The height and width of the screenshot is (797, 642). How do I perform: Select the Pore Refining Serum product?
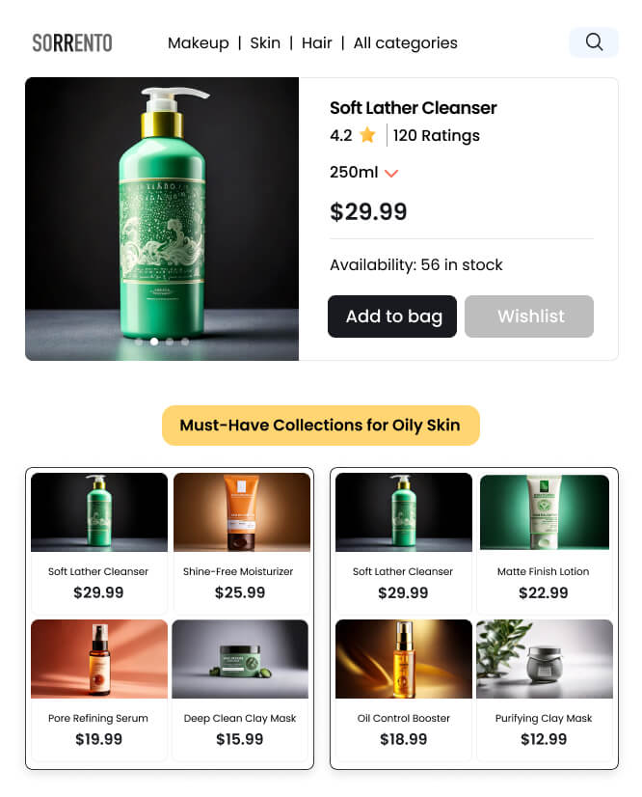point(99,659)
